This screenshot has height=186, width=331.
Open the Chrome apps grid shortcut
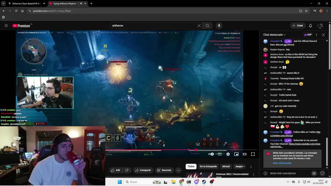(x=3, y=17)
